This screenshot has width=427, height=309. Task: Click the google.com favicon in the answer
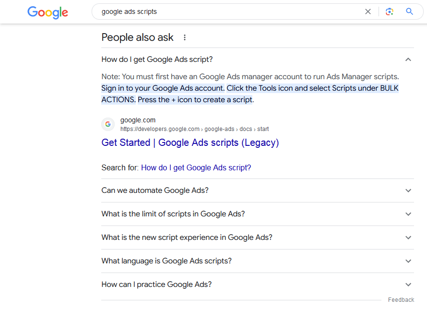108,124
